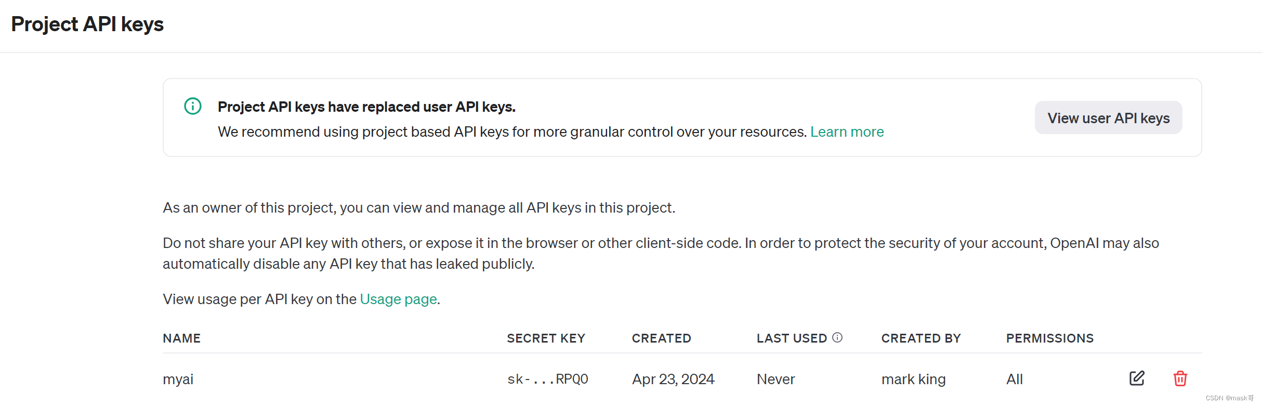This screenshot has height=406, width=1262.
Task: Click the Apr 23, 2024 created date
Action: [x=673, y=379]
